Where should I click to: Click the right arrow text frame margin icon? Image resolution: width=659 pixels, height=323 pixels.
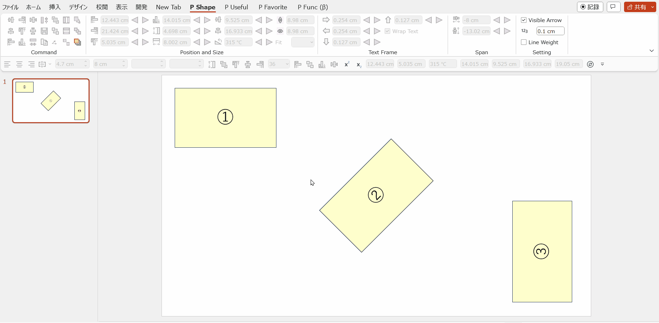click(x=326, y=20)
